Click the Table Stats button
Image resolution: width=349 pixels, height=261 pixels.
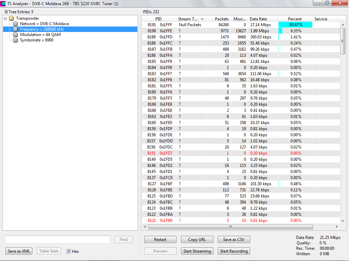pos(49,251)
